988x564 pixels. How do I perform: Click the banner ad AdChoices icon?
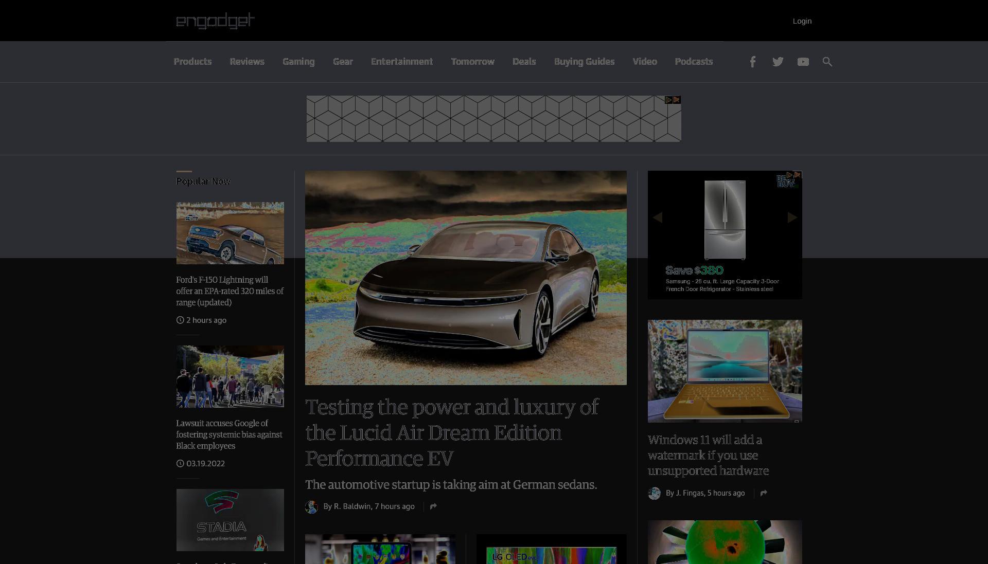(668, 100)
